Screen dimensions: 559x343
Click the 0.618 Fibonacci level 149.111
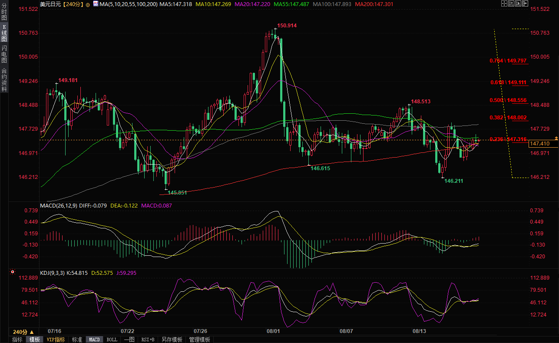click(508, 82)
